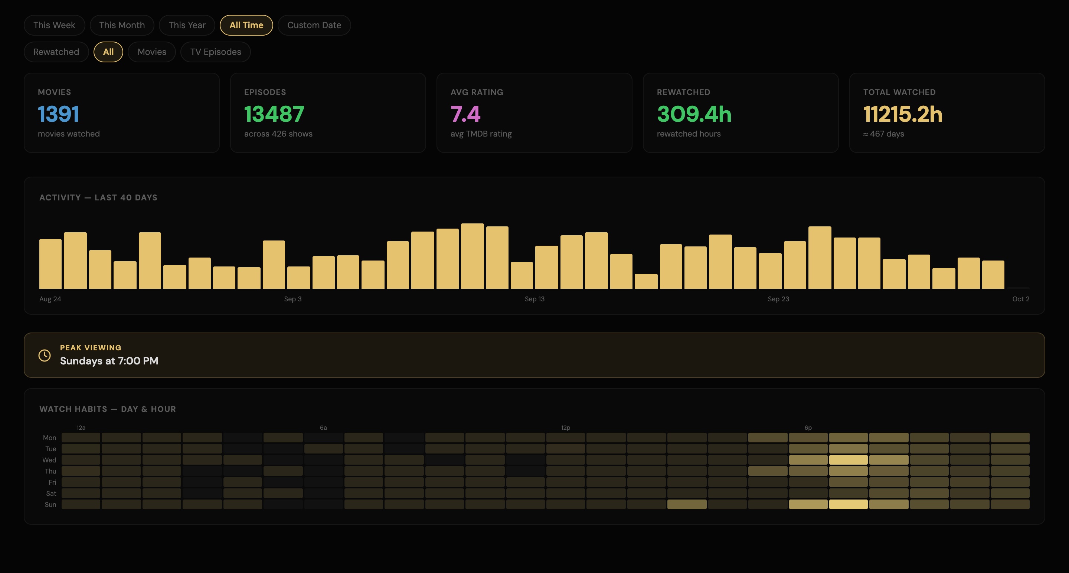Image resolution: width=1069 pixels, height=573 pixels.
Task: Click the 'across 426 shows' text
Action: (x=278, y=134)
